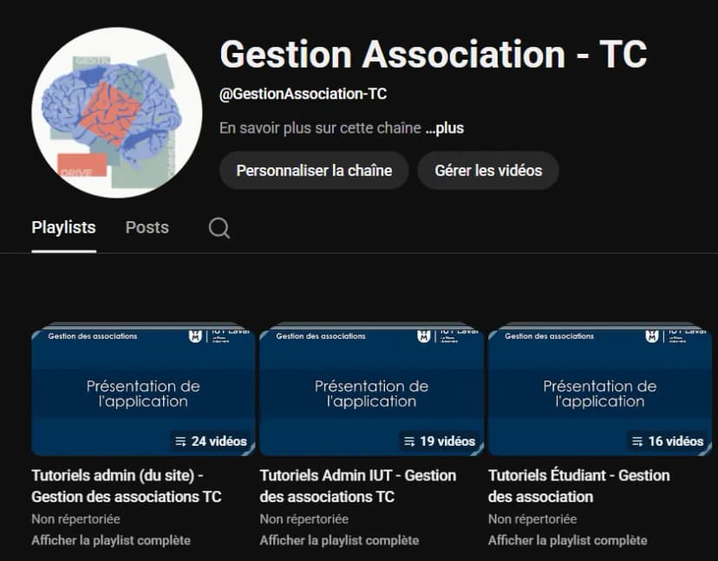This screenshot has height=561, width=718.
Task: Click the playlist stack icon on 19 vidéos badge
Action: (x=408, y=440)
